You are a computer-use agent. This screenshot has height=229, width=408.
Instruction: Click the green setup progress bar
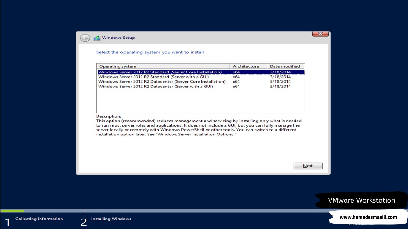click(12, 211)
